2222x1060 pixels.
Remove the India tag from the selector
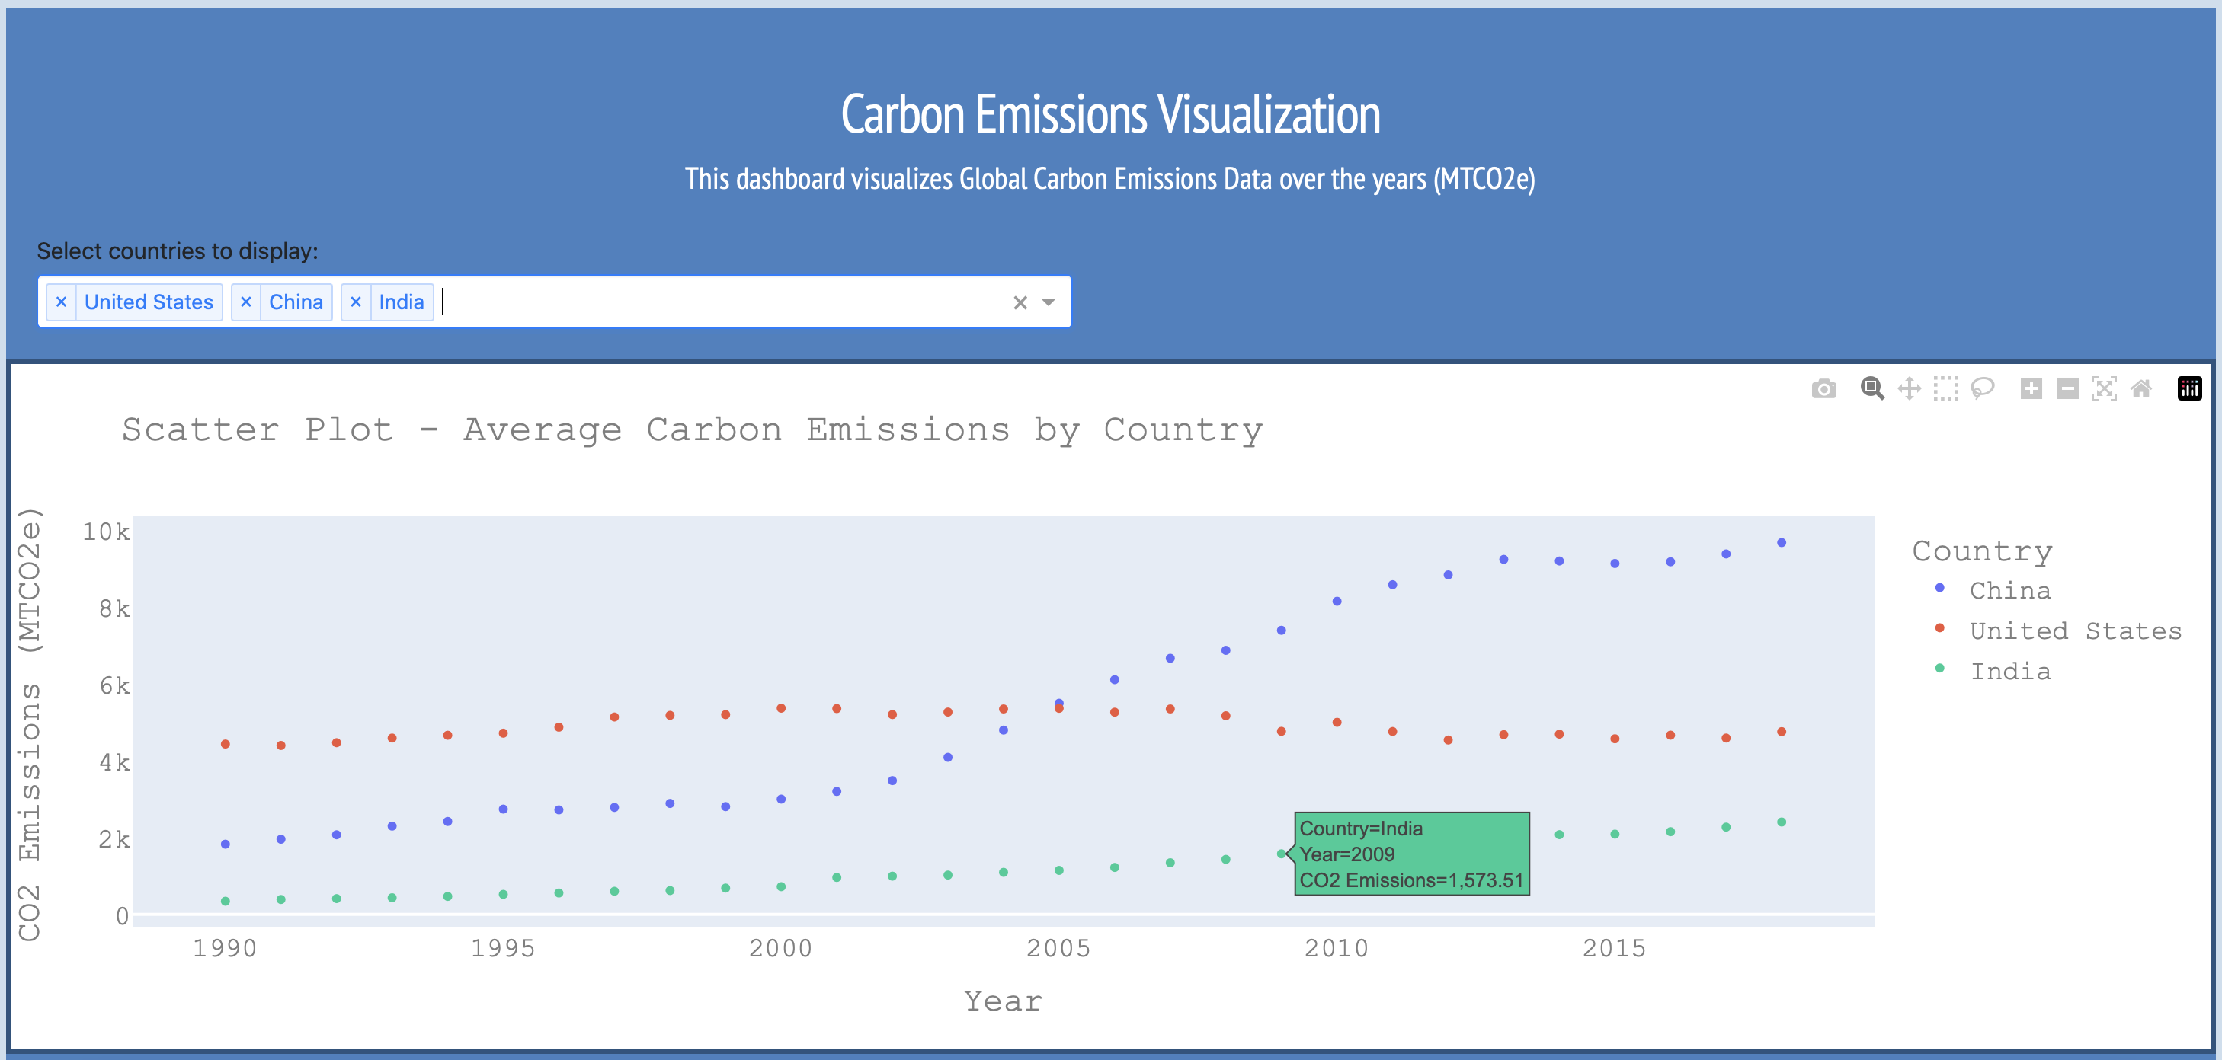(357, 302)
